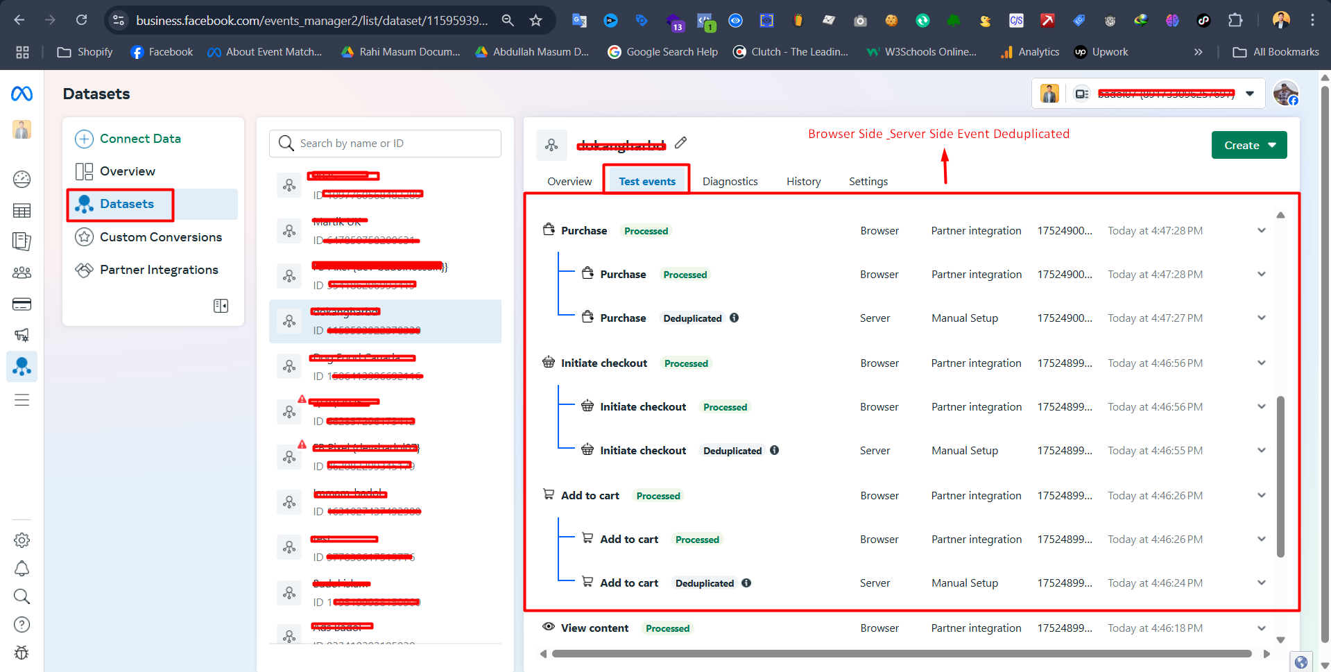Click the pencil icon to rename dataset
This screenshot has height=672, width=1331.
(680, 143)
